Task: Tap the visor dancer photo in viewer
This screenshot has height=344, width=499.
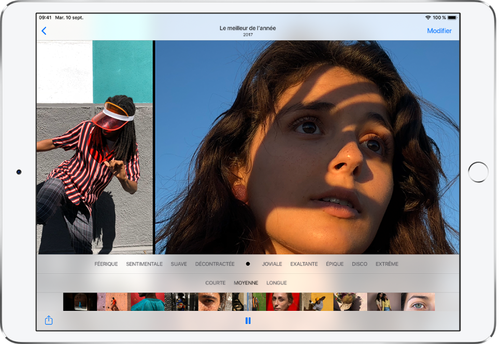Action: point(94,147)
